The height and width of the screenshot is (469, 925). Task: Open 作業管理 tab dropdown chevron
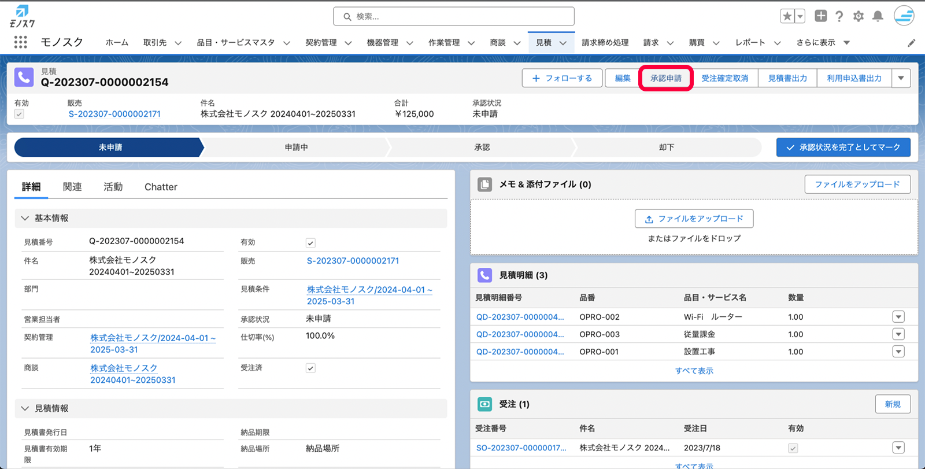471,43
